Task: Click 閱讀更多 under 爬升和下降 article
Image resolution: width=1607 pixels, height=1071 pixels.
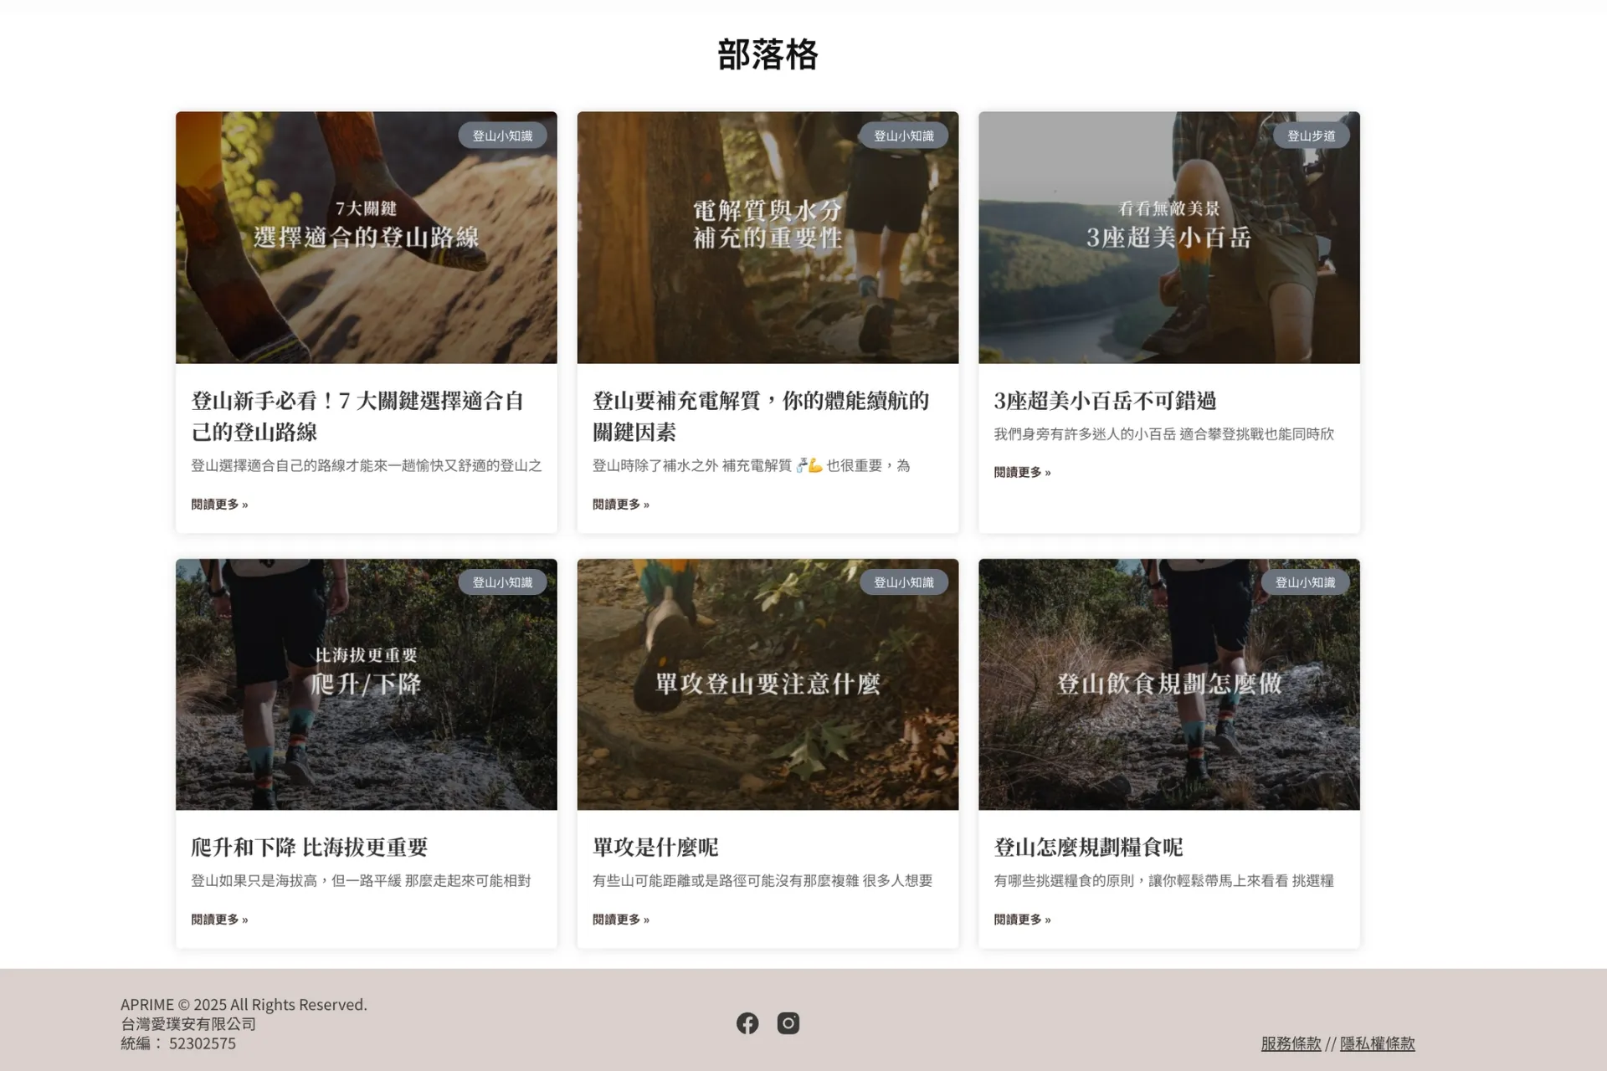Action: coord(219,920)
